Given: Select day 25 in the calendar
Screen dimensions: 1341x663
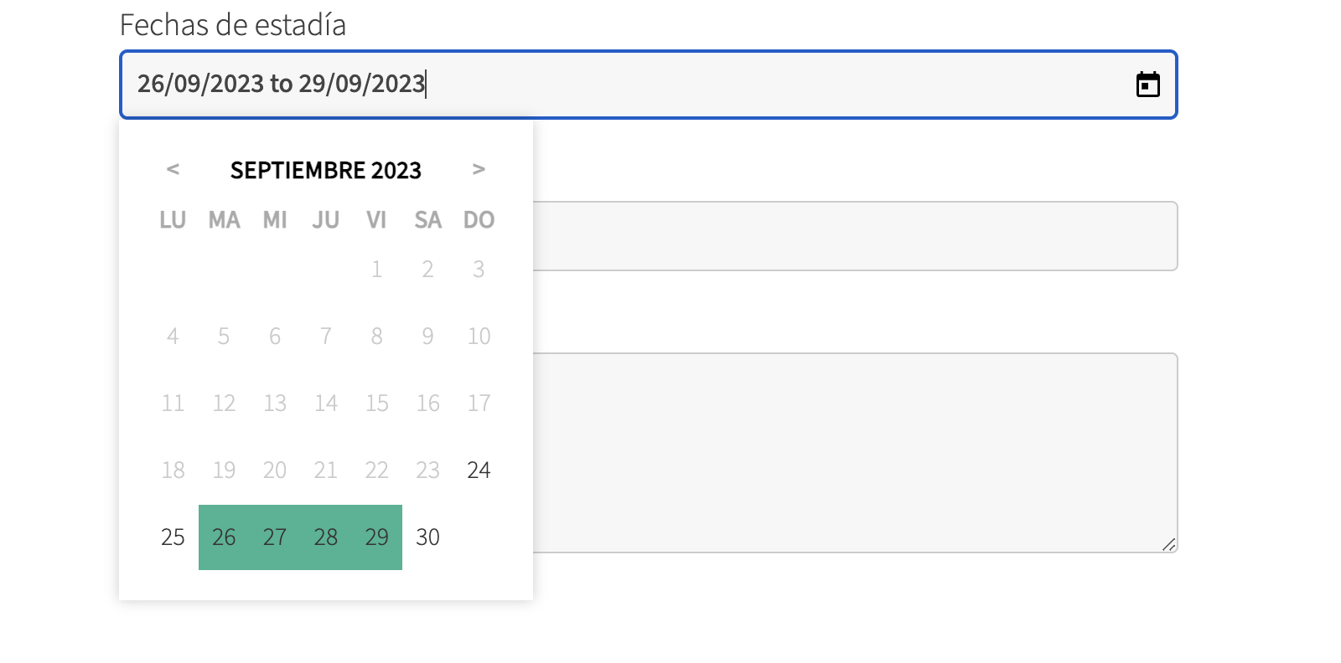Looking at the screenshot, I should [x=173, y=537].
